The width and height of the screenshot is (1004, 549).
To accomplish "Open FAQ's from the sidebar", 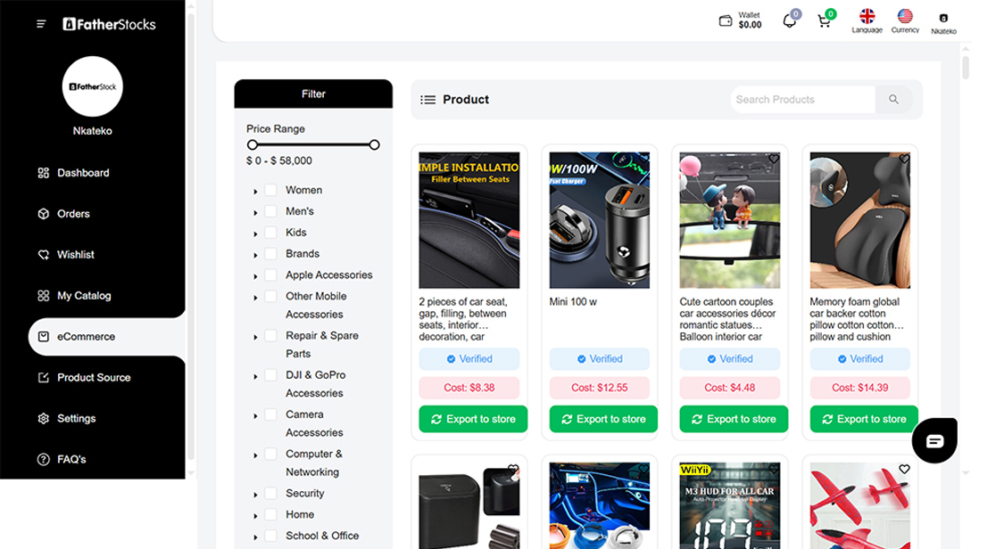I will (71, 460).
